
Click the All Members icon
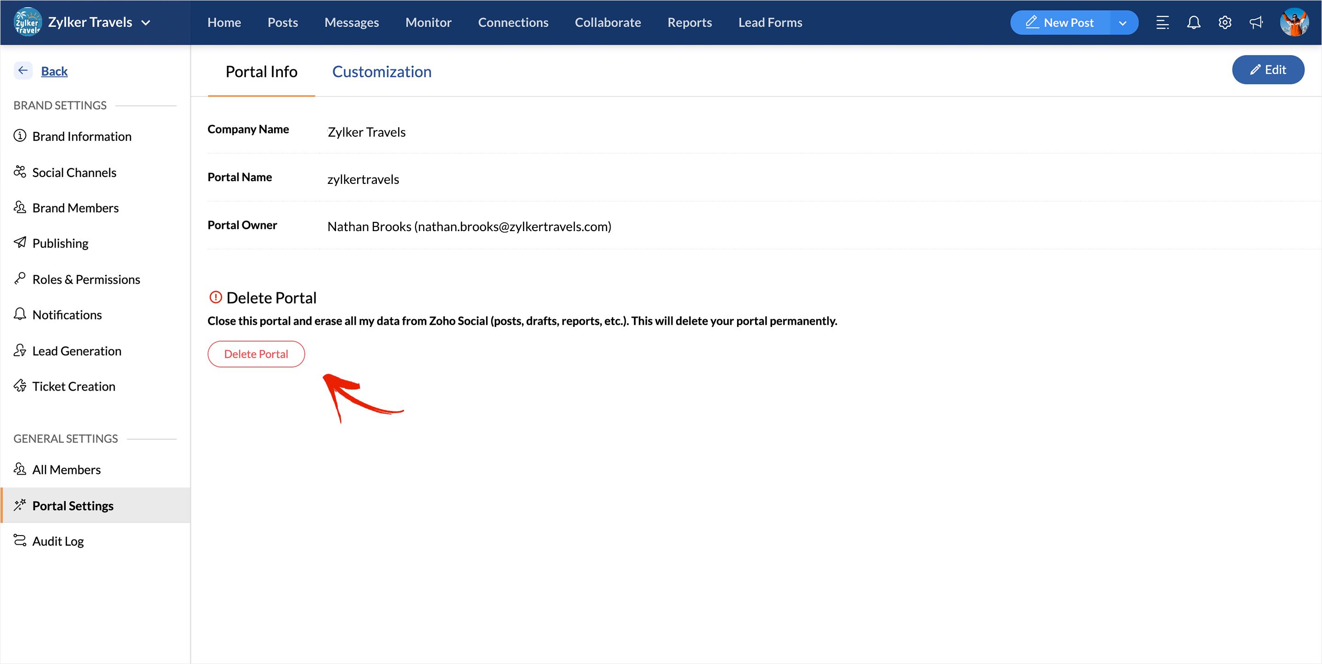pos(19,469)
